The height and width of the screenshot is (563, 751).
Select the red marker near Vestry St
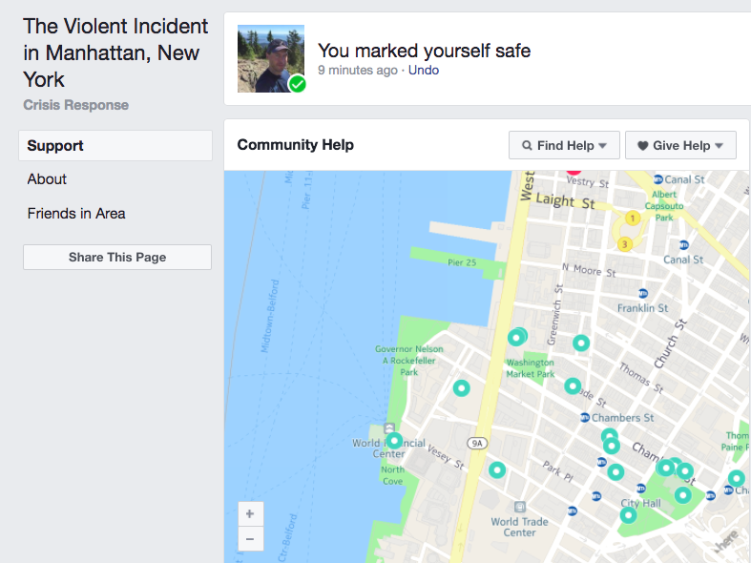573,173
